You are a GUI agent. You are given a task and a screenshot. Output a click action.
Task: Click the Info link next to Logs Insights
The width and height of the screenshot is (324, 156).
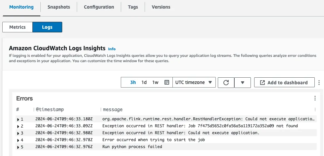(112, 49)
